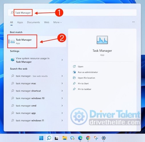Viewport: 145px width, 142px height.
Task: Click the Open action's external-link icon
Action: [74, 66]
